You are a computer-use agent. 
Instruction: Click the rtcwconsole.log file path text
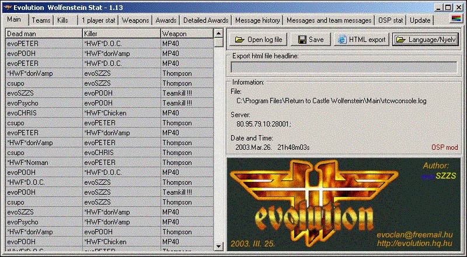point(332,101)
